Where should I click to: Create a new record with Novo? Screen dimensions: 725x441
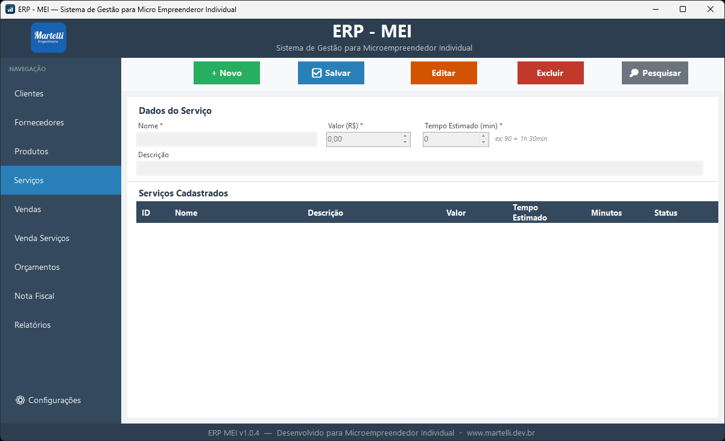227,73
